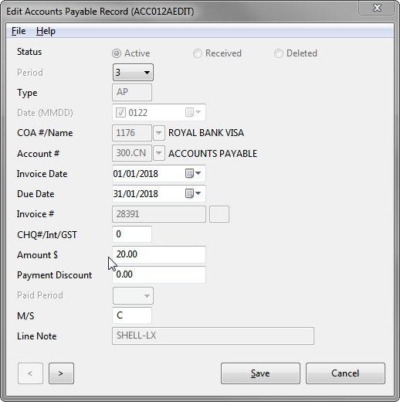Click the Cancel button

(345, 373)
